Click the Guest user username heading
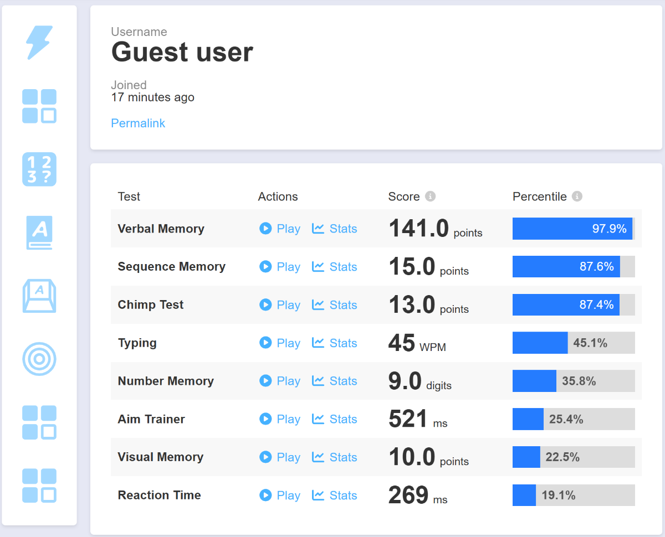 pyautogui.click(x=182, y=52)
